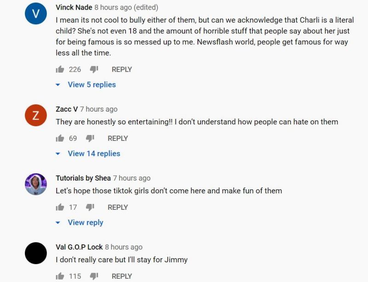This screenshot has width=368, height=282.
Task: Dislike Val G.O.P Lock's comment
Action: (94, 276)
